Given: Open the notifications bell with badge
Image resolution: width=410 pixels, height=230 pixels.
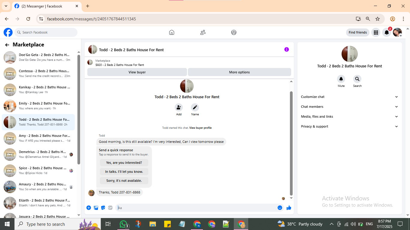Looking at the screenshot, I should coord(387,32).
